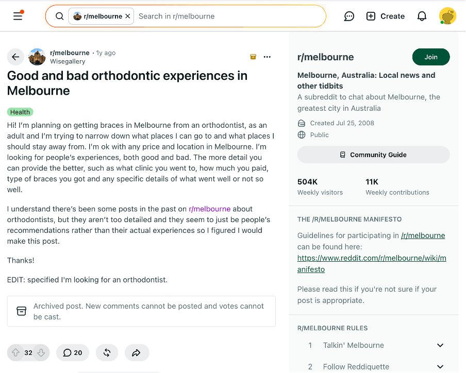Viewport: 466px width, 373px height.
Task: Click the post title heading
Action: 127,83
